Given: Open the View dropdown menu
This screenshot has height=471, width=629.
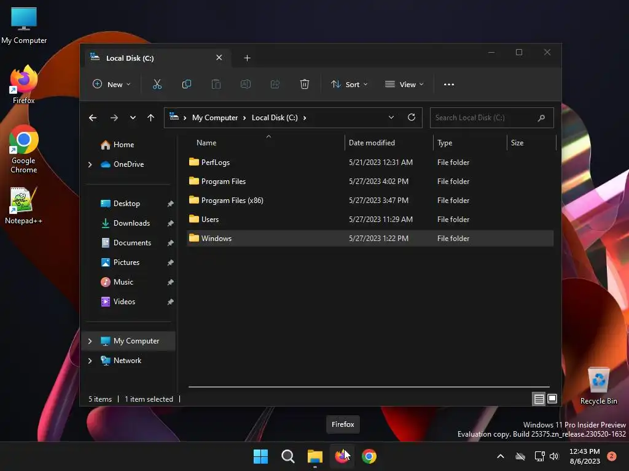Looking at the screenshot, I should 404,84.
